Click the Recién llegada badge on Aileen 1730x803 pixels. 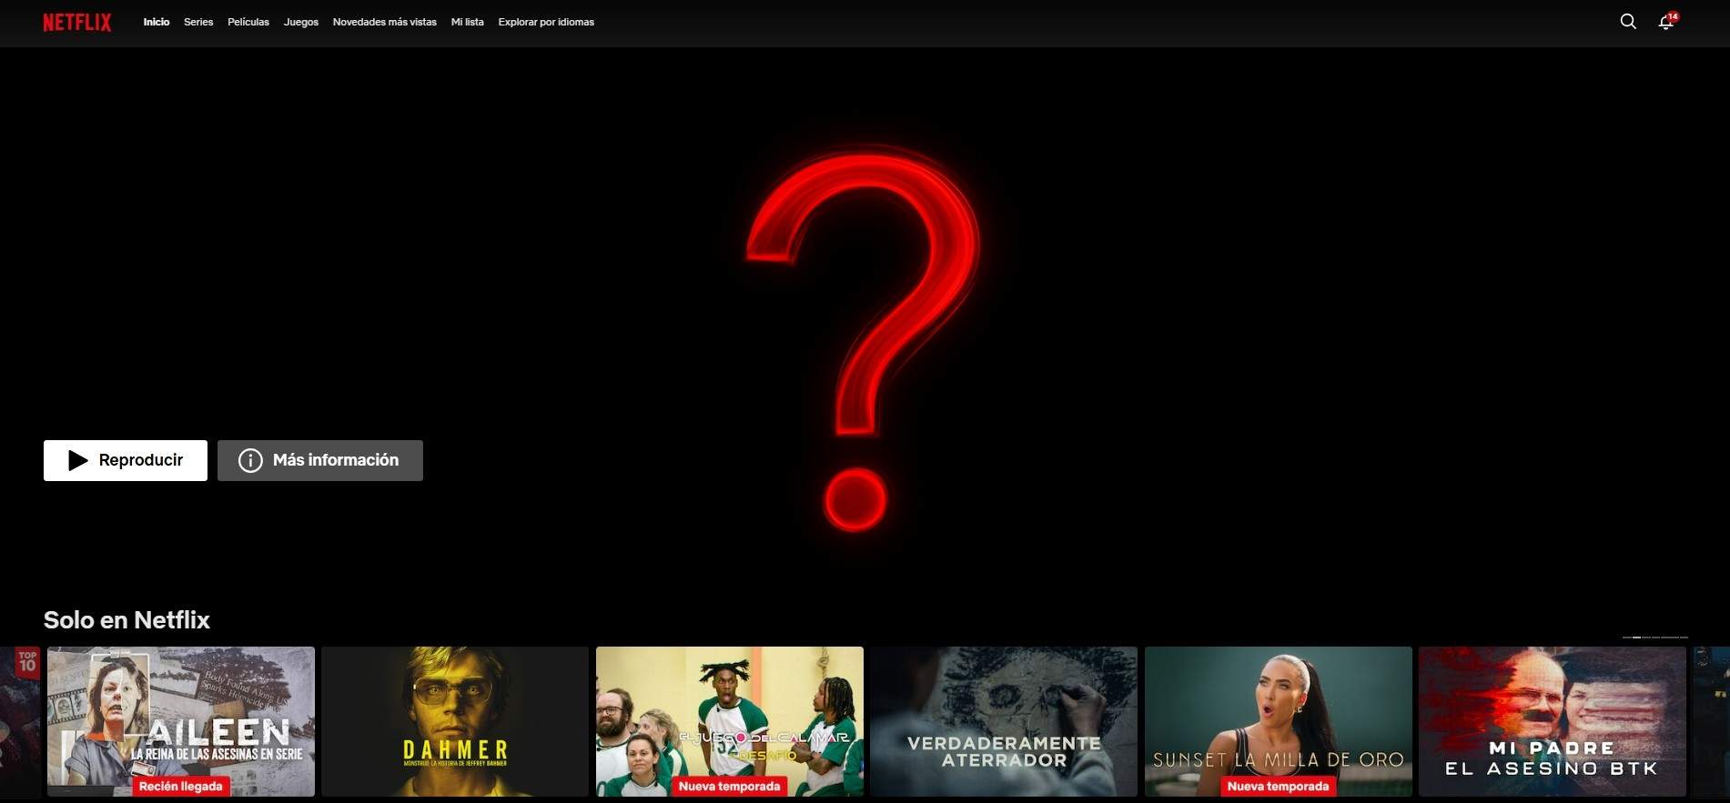(181, 787)
